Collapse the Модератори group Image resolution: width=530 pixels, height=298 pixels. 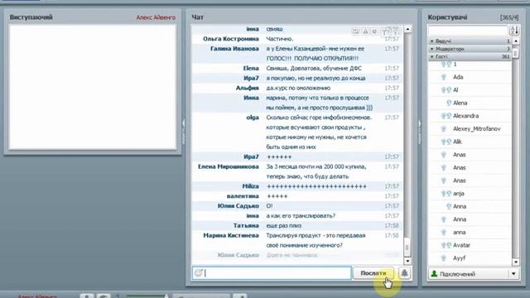click(x=431, y=49)
